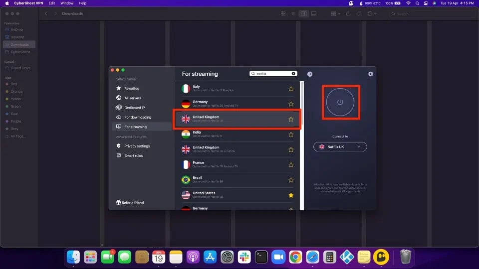This screenshot has width=479, height=269.
Task: Choose the France server row
Action: tap(238, 165)
